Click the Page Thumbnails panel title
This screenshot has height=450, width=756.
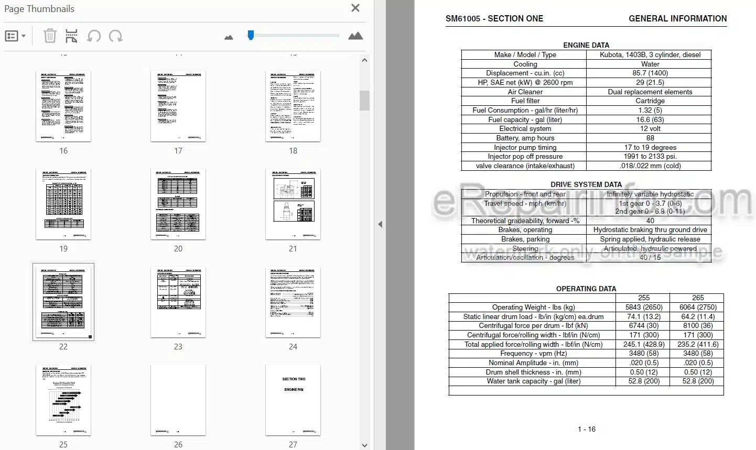tap(39, 9)
